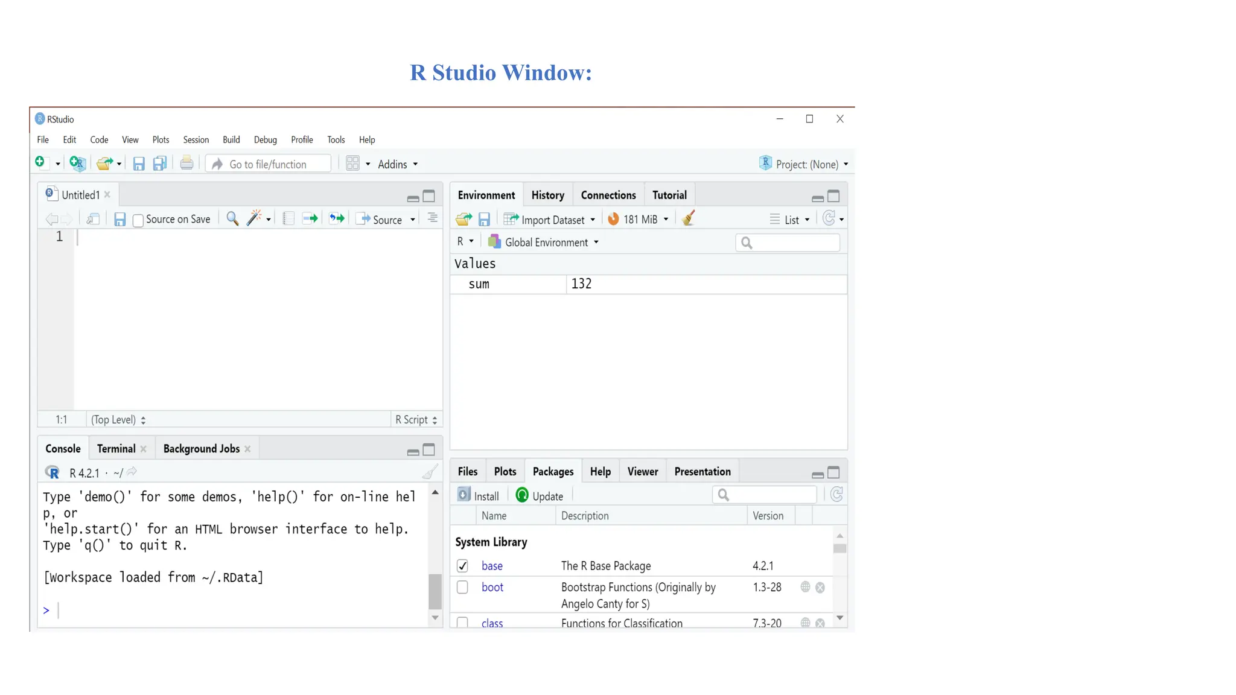Screen dimensions: 1236x695
Task: Select the sum variable row
Action: (649, 284)
